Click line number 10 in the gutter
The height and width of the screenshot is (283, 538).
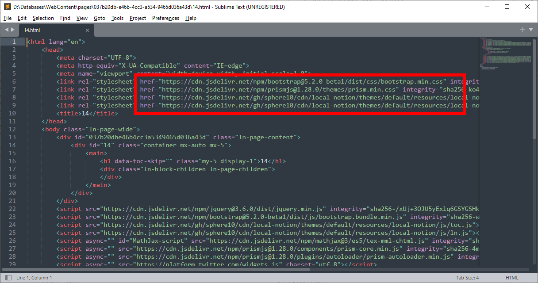click(12, 113)
